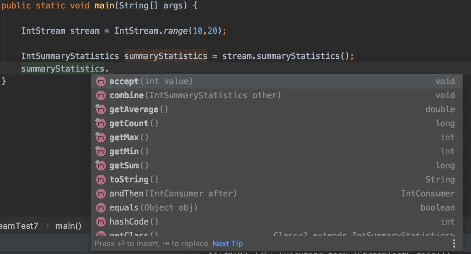Click method icon beside getMax suggestion
The width and height of the screenshot is (471, 254).
101,138
